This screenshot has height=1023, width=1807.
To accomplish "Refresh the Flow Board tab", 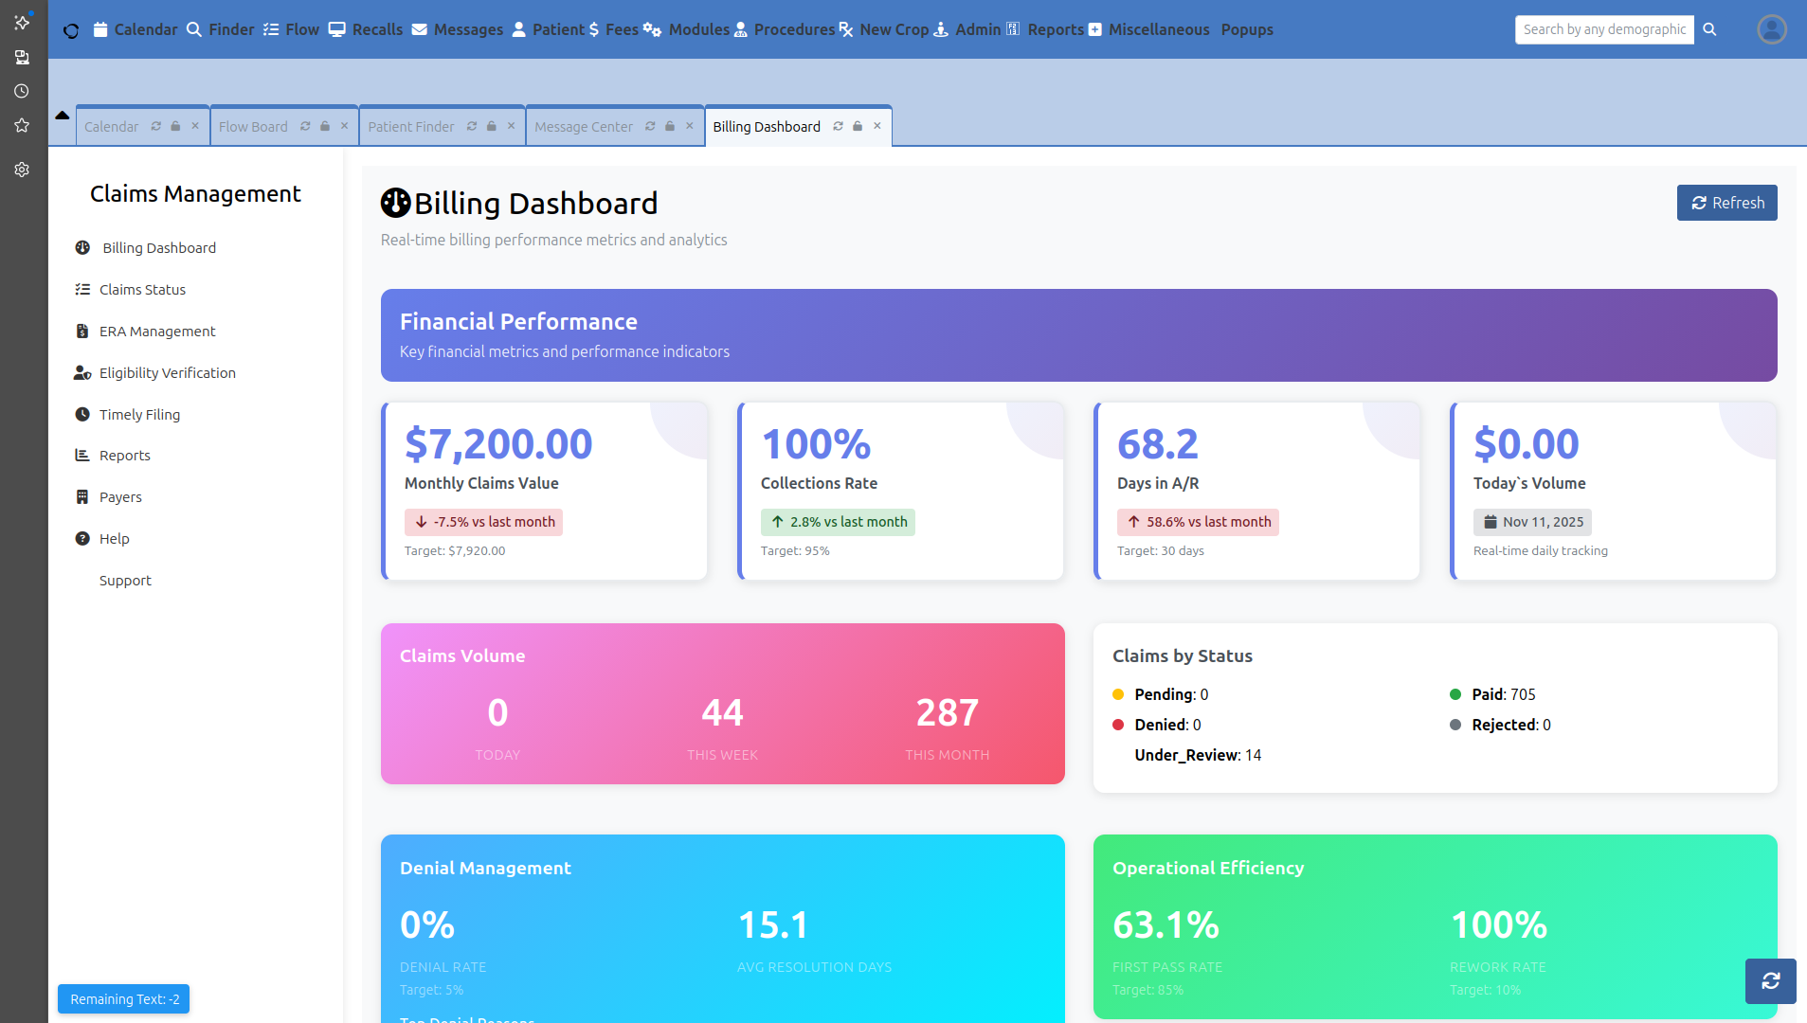I will [x=305, y=126].
